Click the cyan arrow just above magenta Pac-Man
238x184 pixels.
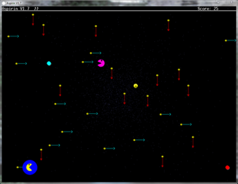(x=96, y=53)
